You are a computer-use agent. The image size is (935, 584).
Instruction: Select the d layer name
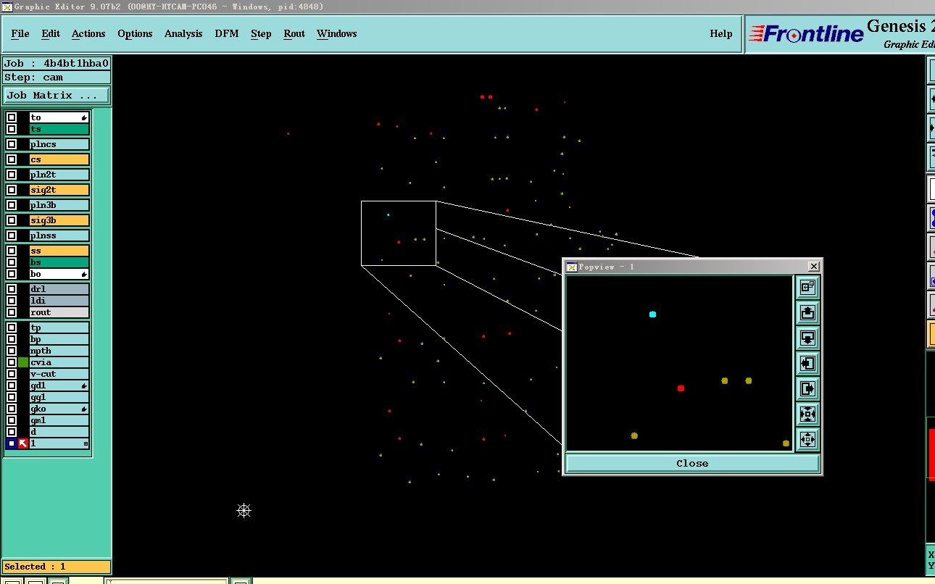point(59,432)
